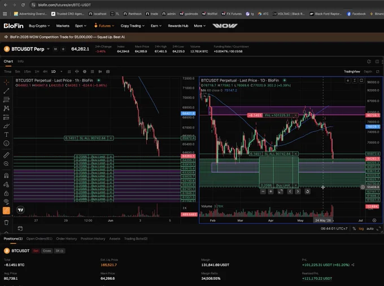Open the chart layout grid icon

click(x=377, y=62)
